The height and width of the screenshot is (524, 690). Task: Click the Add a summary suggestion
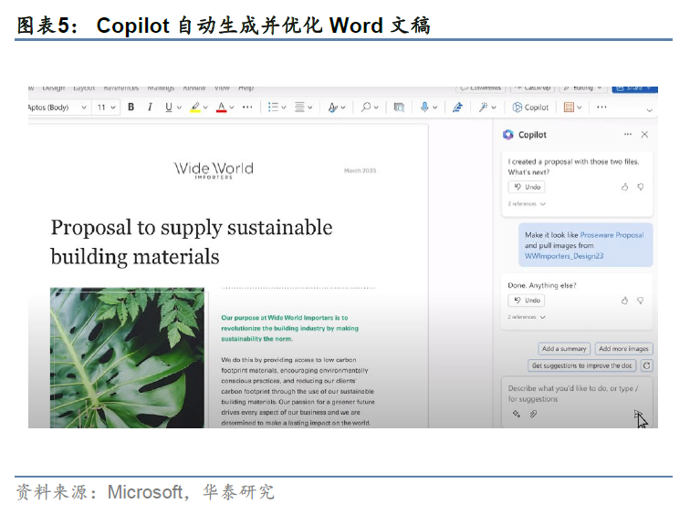[x=564, y=348]
